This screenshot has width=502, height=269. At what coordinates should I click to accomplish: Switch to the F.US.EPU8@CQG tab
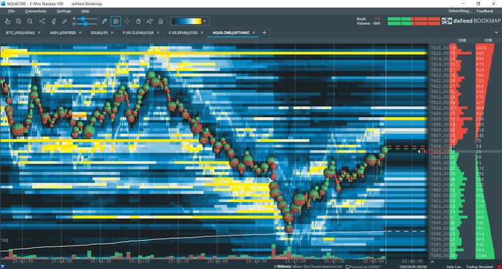183,33
